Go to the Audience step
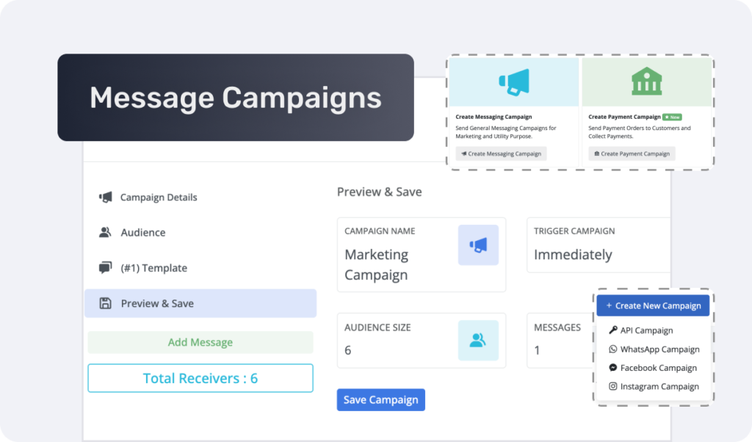This screenshot has height=442, width=752. [x=142, y=233]
